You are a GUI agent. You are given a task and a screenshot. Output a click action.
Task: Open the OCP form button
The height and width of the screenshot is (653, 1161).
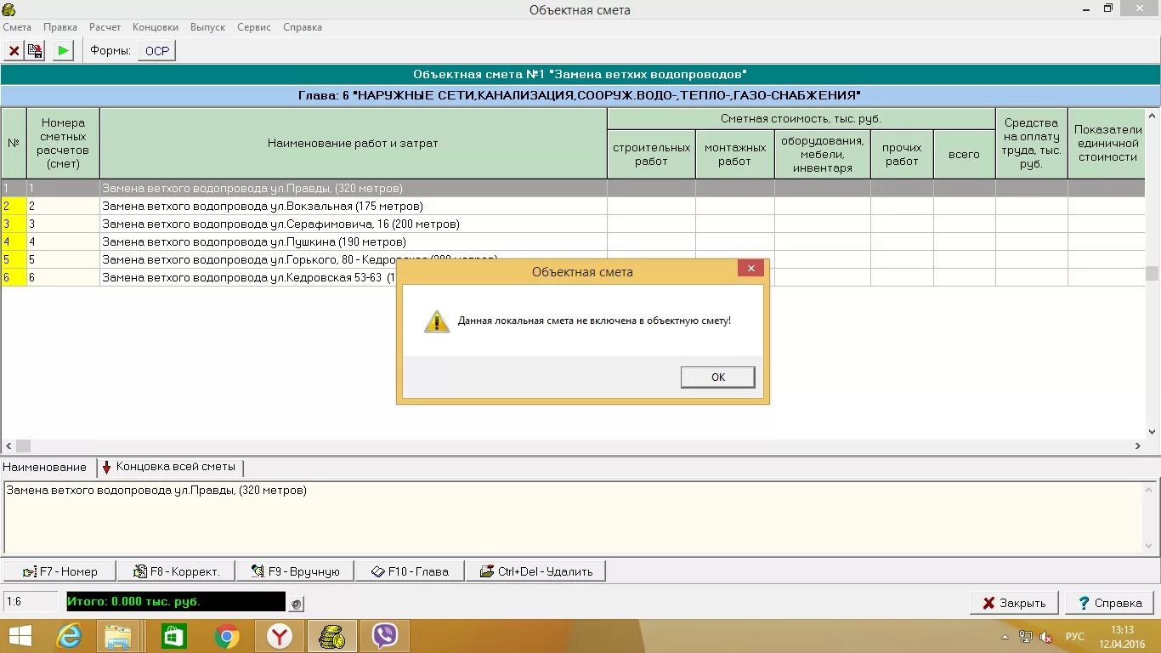(x=157, y=51)
